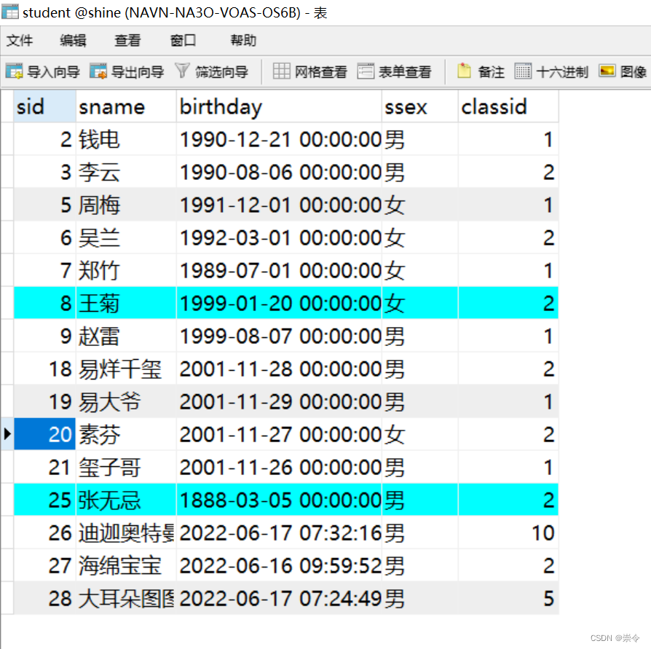
Task: Switch to Form View (表单查看) icon
Action: (366, 71)
